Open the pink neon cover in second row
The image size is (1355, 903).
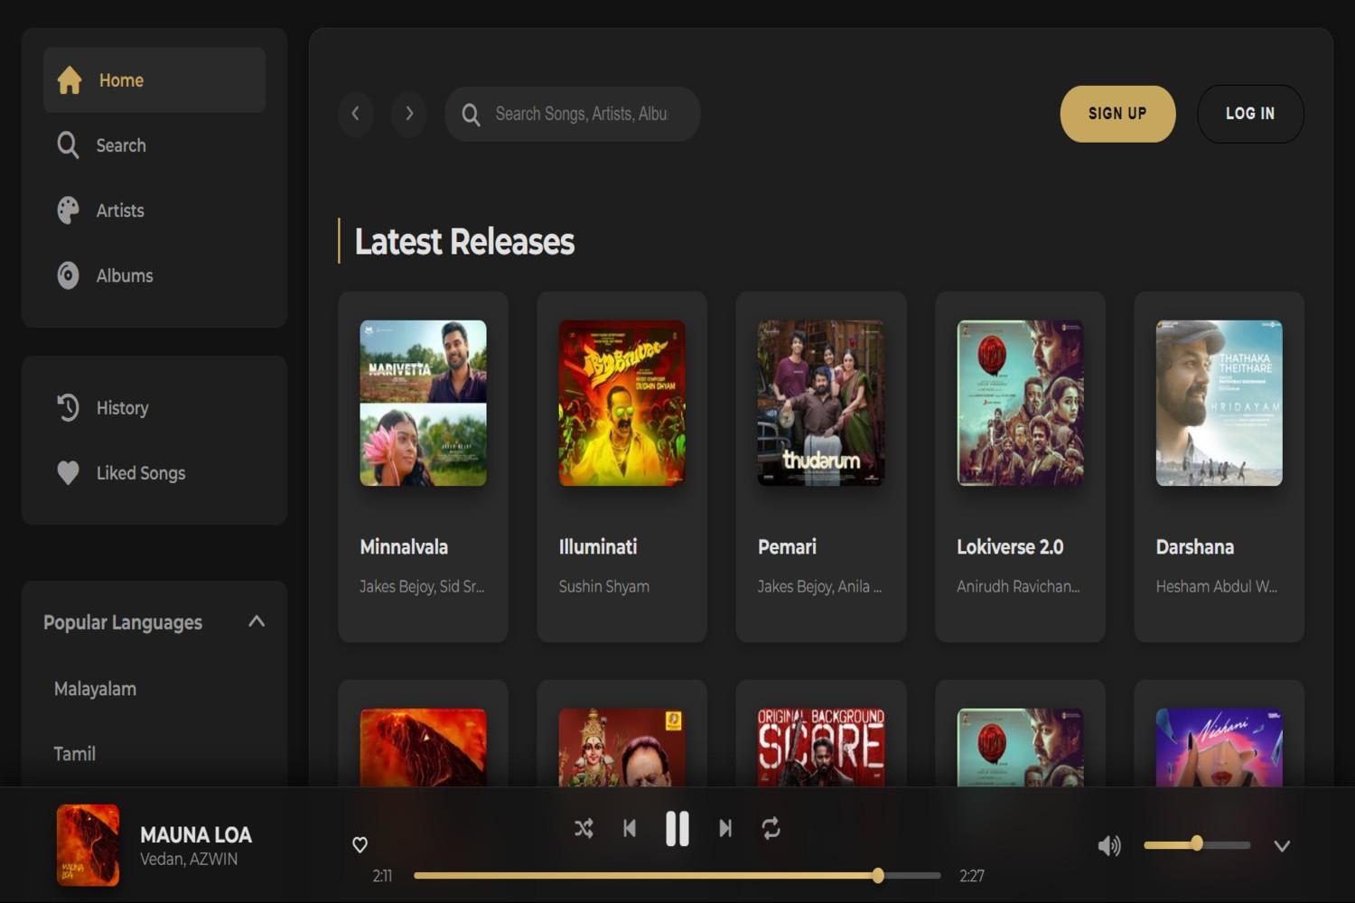tap(1219, 747)
